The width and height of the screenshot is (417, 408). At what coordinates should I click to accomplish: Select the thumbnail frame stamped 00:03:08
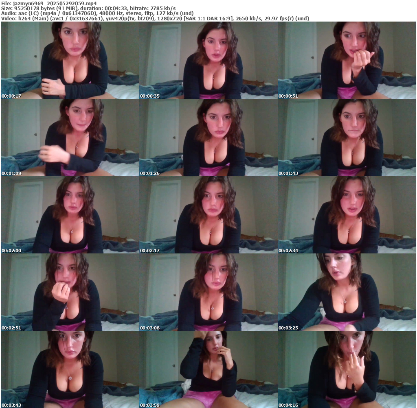click(208, 292)
